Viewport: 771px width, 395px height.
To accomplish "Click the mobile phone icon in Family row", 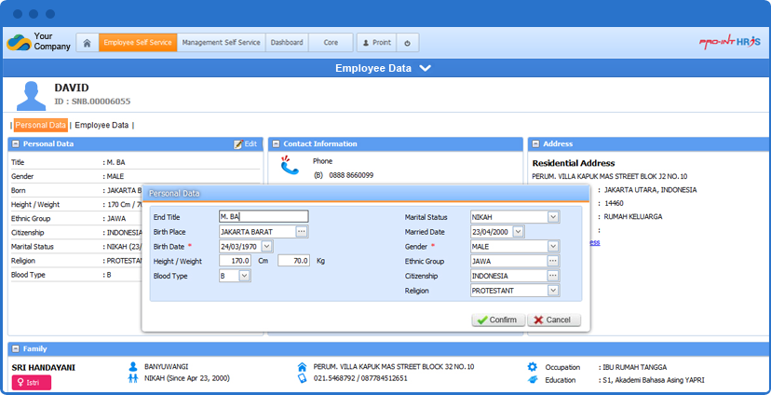I will [302, 378].
